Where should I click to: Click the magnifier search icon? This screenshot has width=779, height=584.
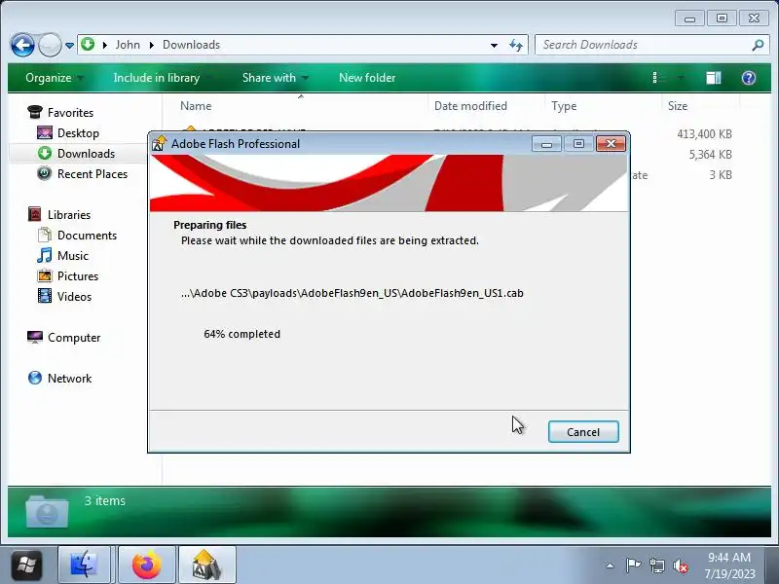[758, 45]
